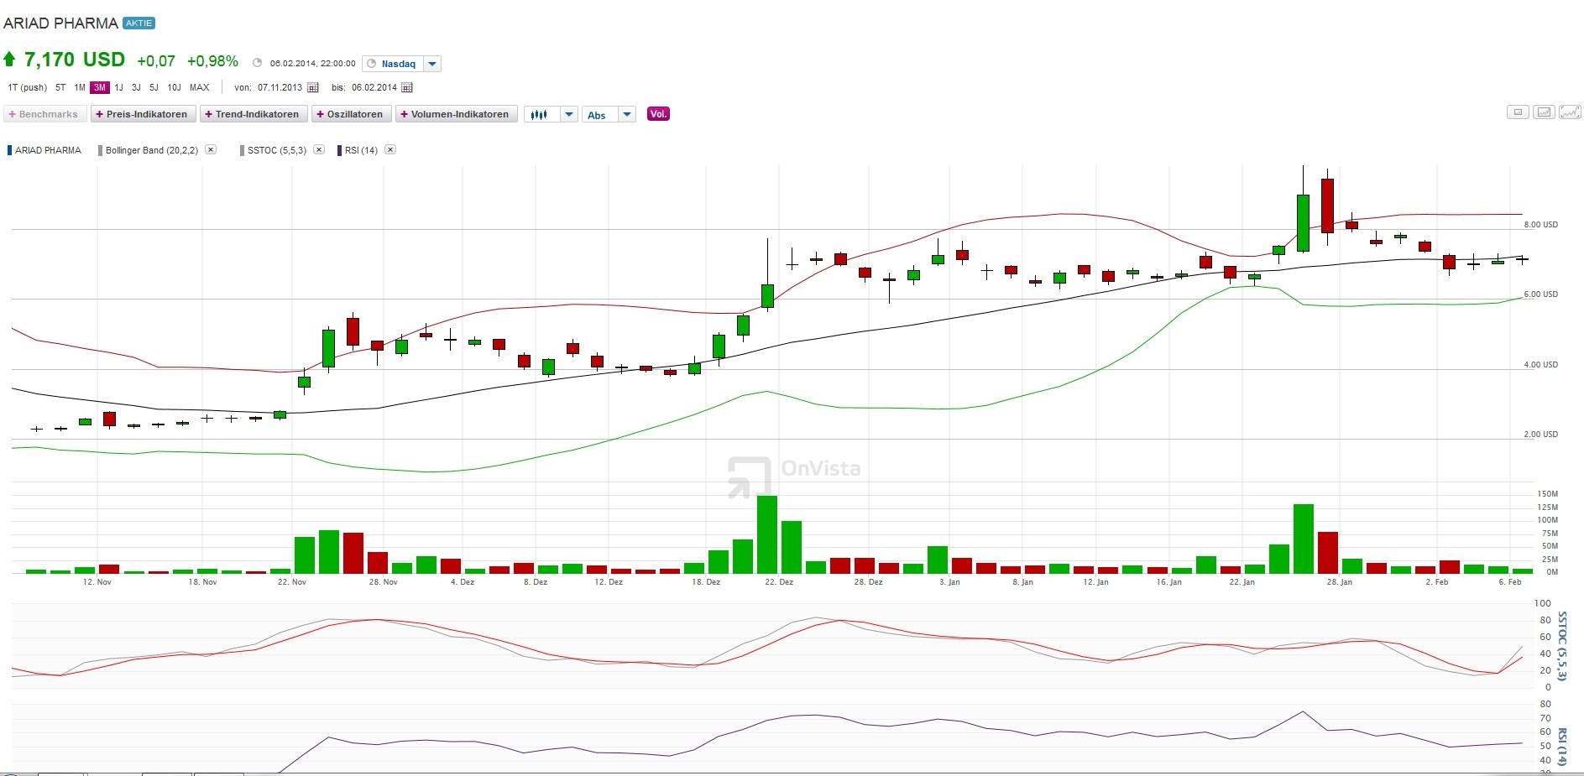Open the Volumen-Indikatoren menu
The width and height of the screenshot is (1584, 776).
click(456, 114)
